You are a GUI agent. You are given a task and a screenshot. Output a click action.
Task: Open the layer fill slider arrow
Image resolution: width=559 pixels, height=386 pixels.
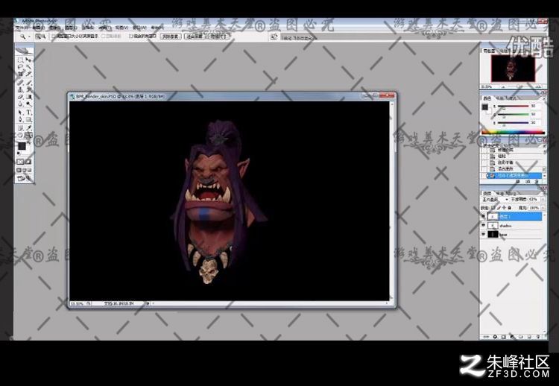pos(543,208)
